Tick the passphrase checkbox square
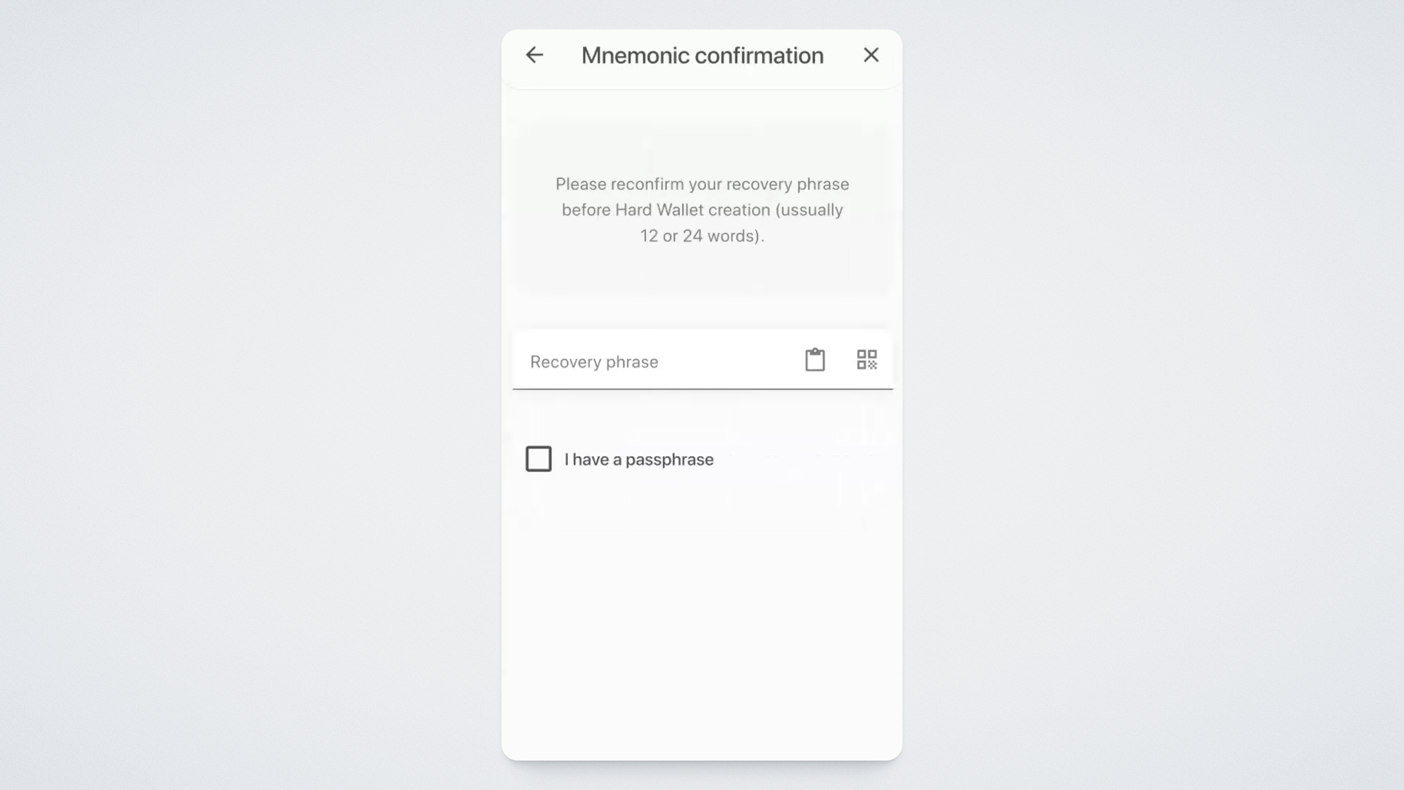 (x=538, y=458)
